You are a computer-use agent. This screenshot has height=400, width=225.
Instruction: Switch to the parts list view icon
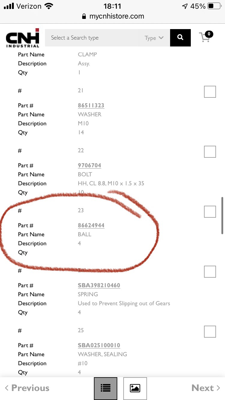tap(105, 388)
